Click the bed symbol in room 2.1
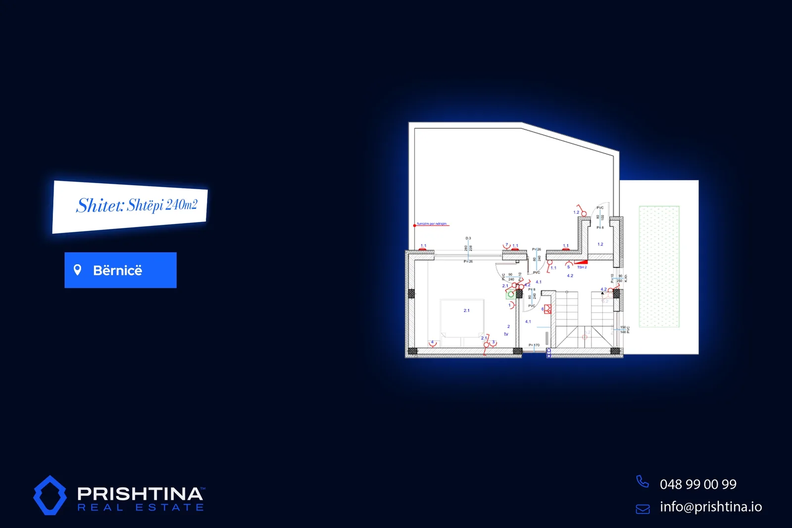This screenshot has height=528, width=792. coord(462,322)
